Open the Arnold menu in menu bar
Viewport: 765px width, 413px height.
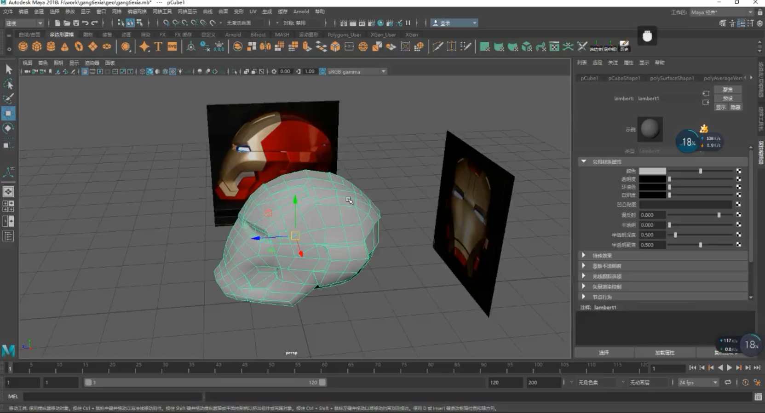[x=301, y=11]
